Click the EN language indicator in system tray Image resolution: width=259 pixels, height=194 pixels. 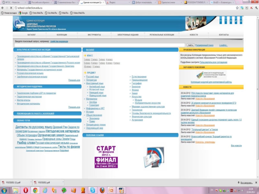pos(212,190)
